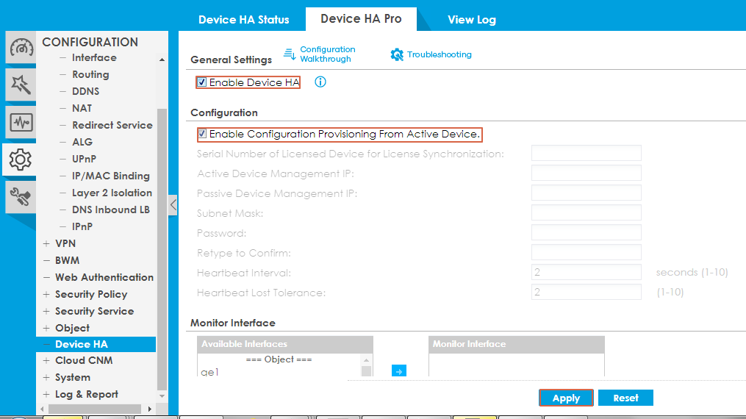This screenshot has width=746, height=419.
Task: Click the Heartbeat Interval input field
Action: (586, 273)
